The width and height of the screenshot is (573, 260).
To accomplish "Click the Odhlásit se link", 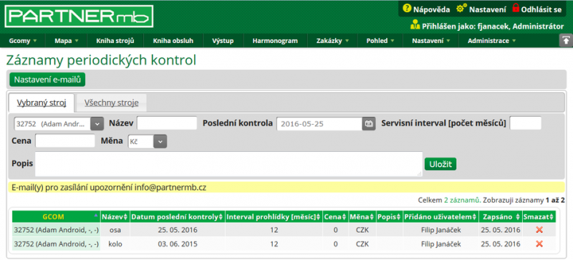I will point(541,10).
